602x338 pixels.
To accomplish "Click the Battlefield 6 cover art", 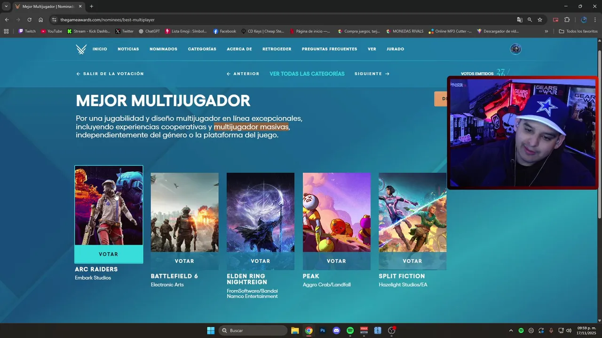I will point(184,212).
